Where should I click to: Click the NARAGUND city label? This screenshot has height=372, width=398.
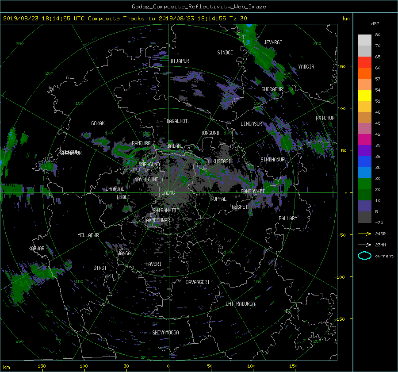coord(149,164)
